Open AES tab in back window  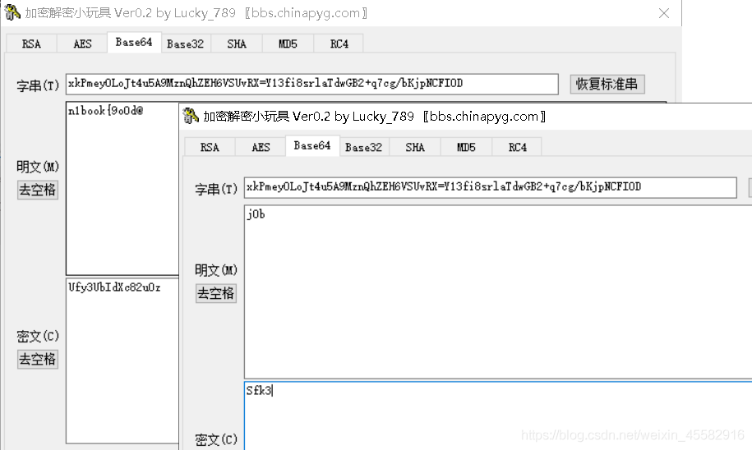click(x=82, y=44)
